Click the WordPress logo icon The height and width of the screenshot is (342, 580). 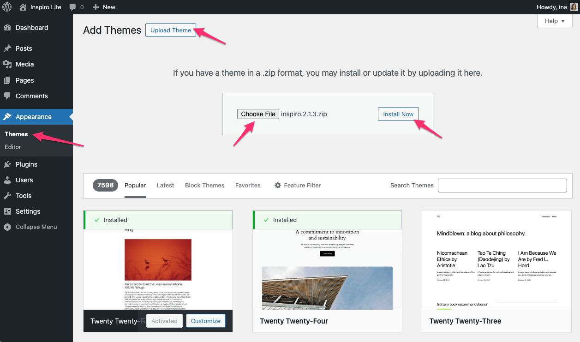pyautogui.click(x=7, y=7)
